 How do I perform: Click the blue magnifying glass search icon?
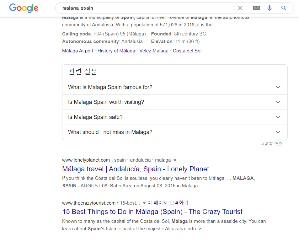tap(283, 8)
